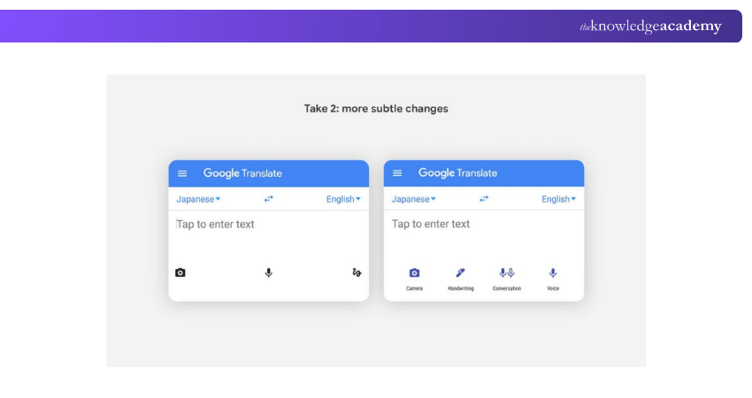Click the 'Conversation' label text
This screenshot has height=398, width=752.
(x=507, y=288)
